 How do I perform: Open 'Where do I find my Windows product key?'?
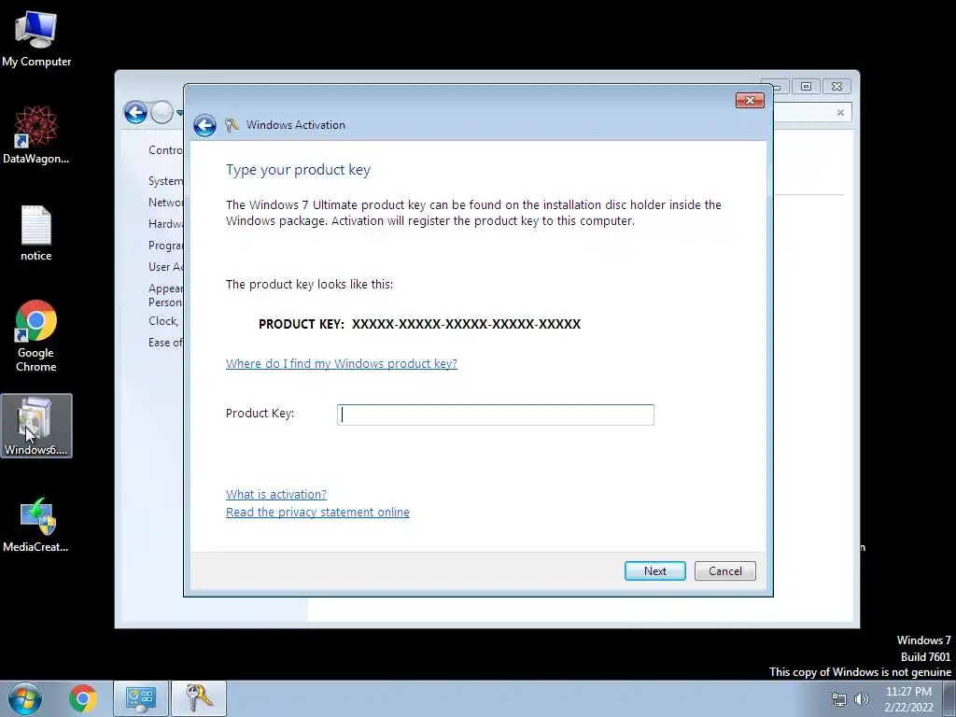coord(342,363)
